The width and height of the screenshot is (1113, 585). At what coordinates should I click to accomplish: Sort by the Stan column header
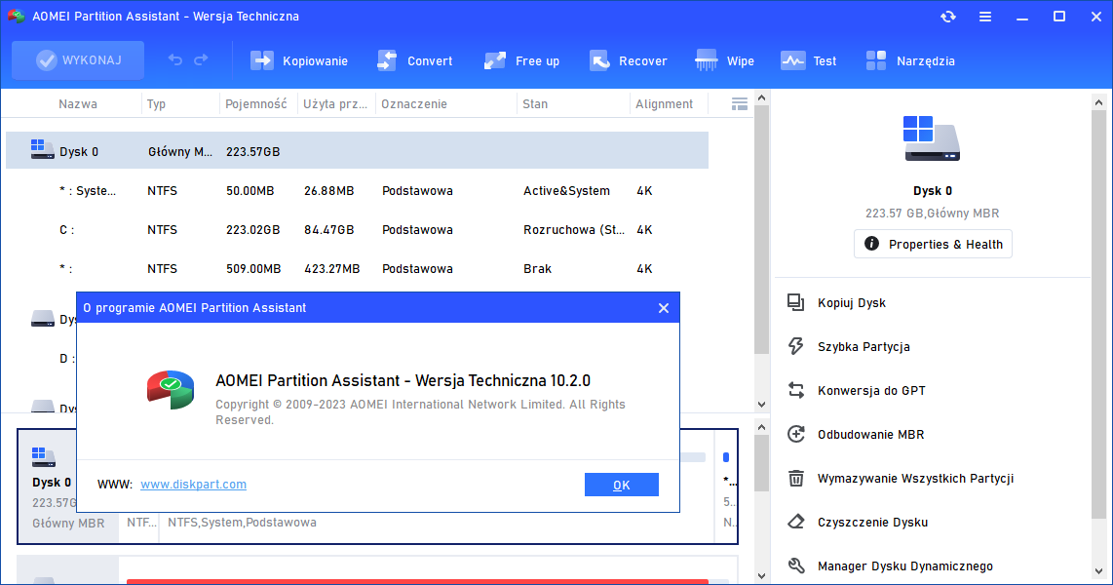click(535, 104)
